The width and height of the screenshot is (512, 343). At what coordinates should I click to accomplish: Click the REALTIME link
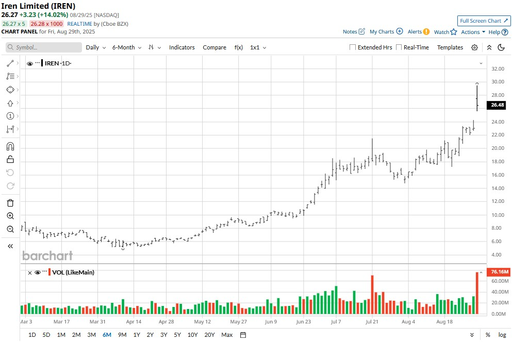(80, 24)
